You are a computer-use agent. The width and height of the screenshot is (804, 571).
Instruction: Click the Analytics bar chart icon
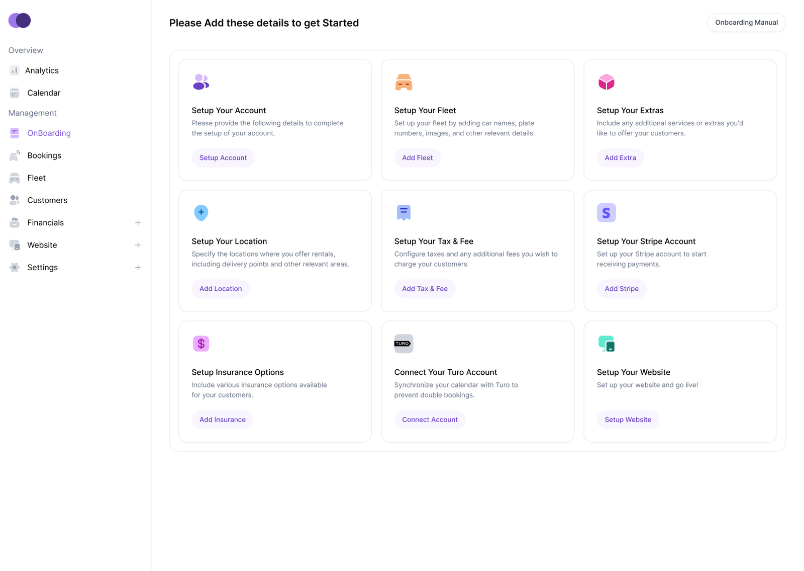(x=15, y=70)
